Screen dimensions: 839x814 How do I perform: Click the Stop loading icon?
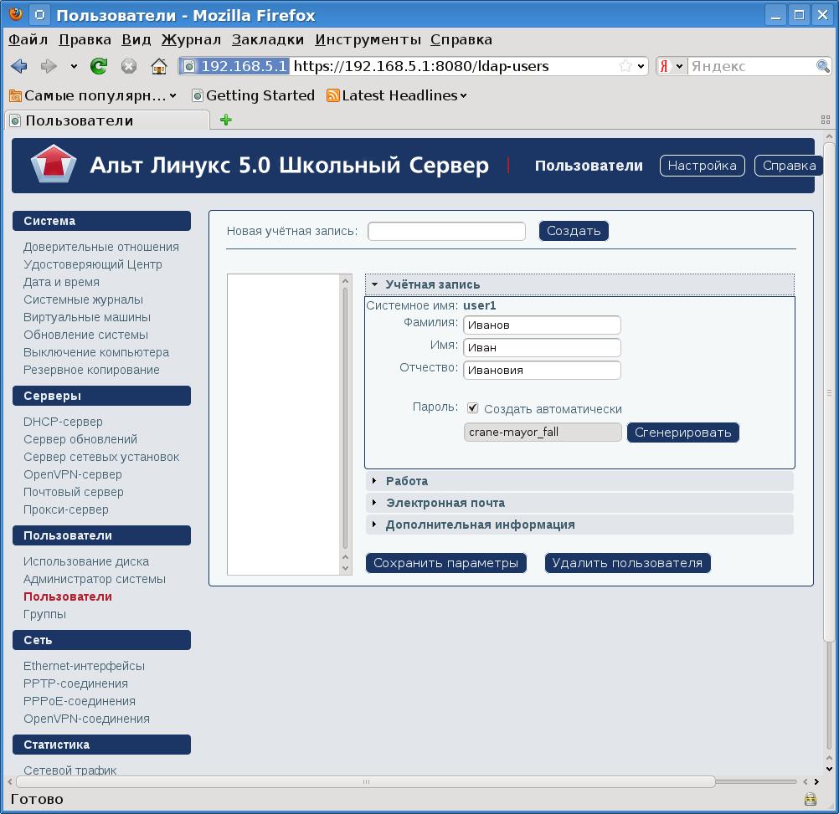click(x=129, y=66)
